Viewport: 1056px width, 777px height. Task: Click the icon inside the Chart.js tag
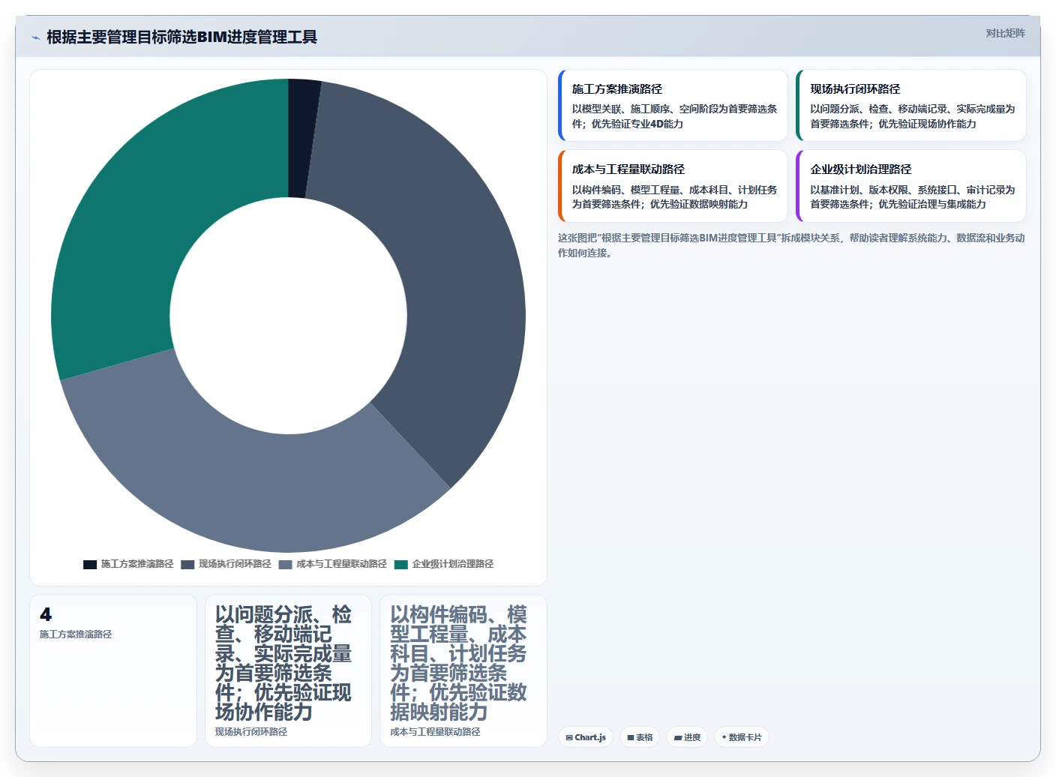coord(569,737)
